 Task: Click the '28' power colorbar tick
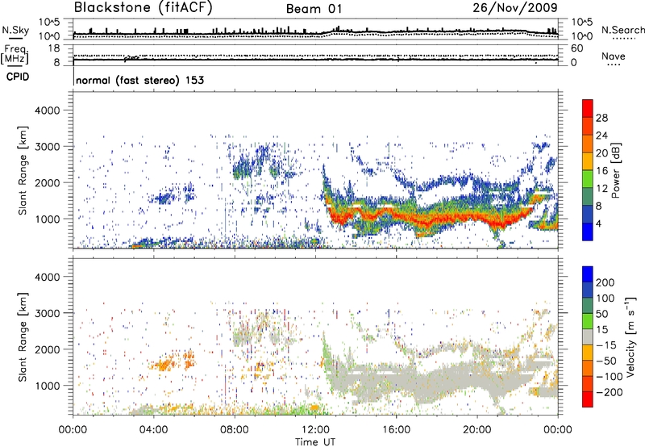[601, 118]
